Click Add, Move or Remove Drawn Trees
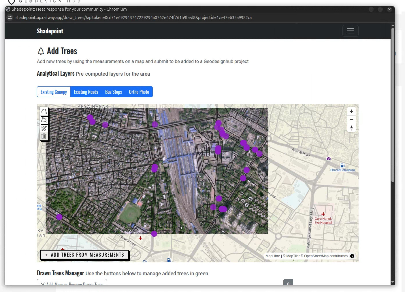Image resolution: width=405 pixels, height=292 pixels. click(x=72, y=283)
